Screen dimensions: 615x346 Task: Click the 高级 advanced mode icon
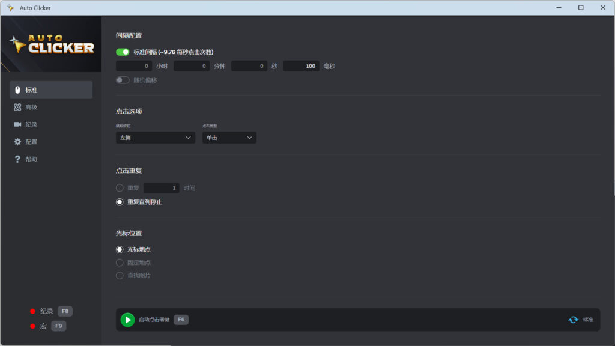point(17,107)
